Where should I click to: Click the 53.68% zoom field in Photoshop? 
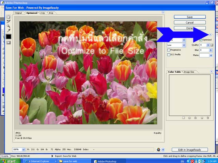point(5,156)
